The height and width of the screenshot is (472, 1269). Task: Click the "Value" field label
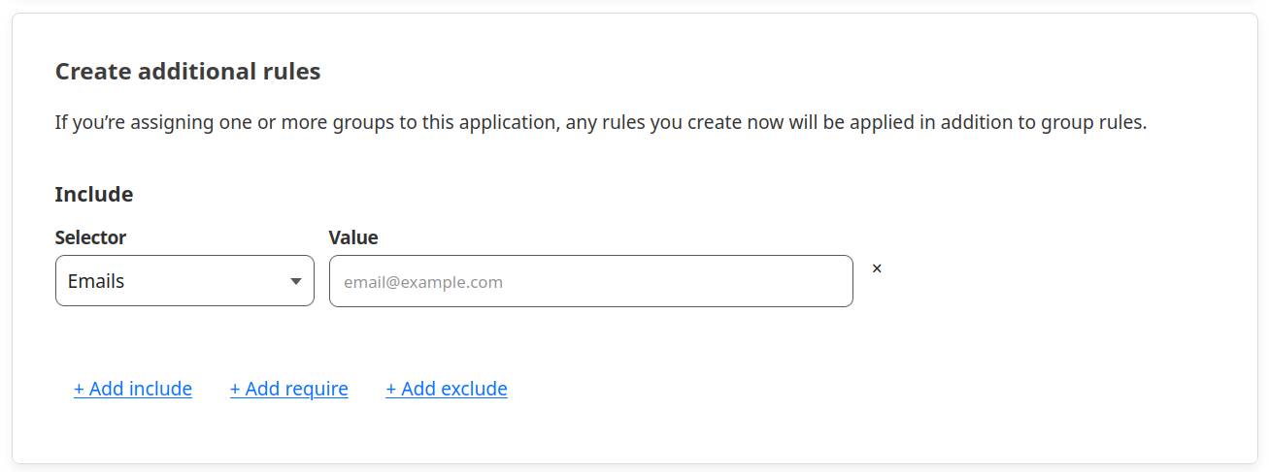[x=353, y=237]
